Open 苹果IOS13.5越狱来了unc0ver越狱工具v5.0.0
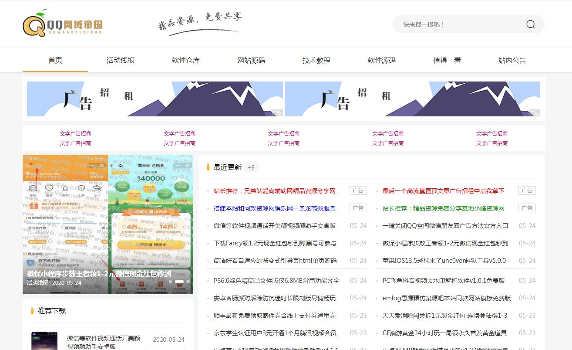 coord(444,261)
